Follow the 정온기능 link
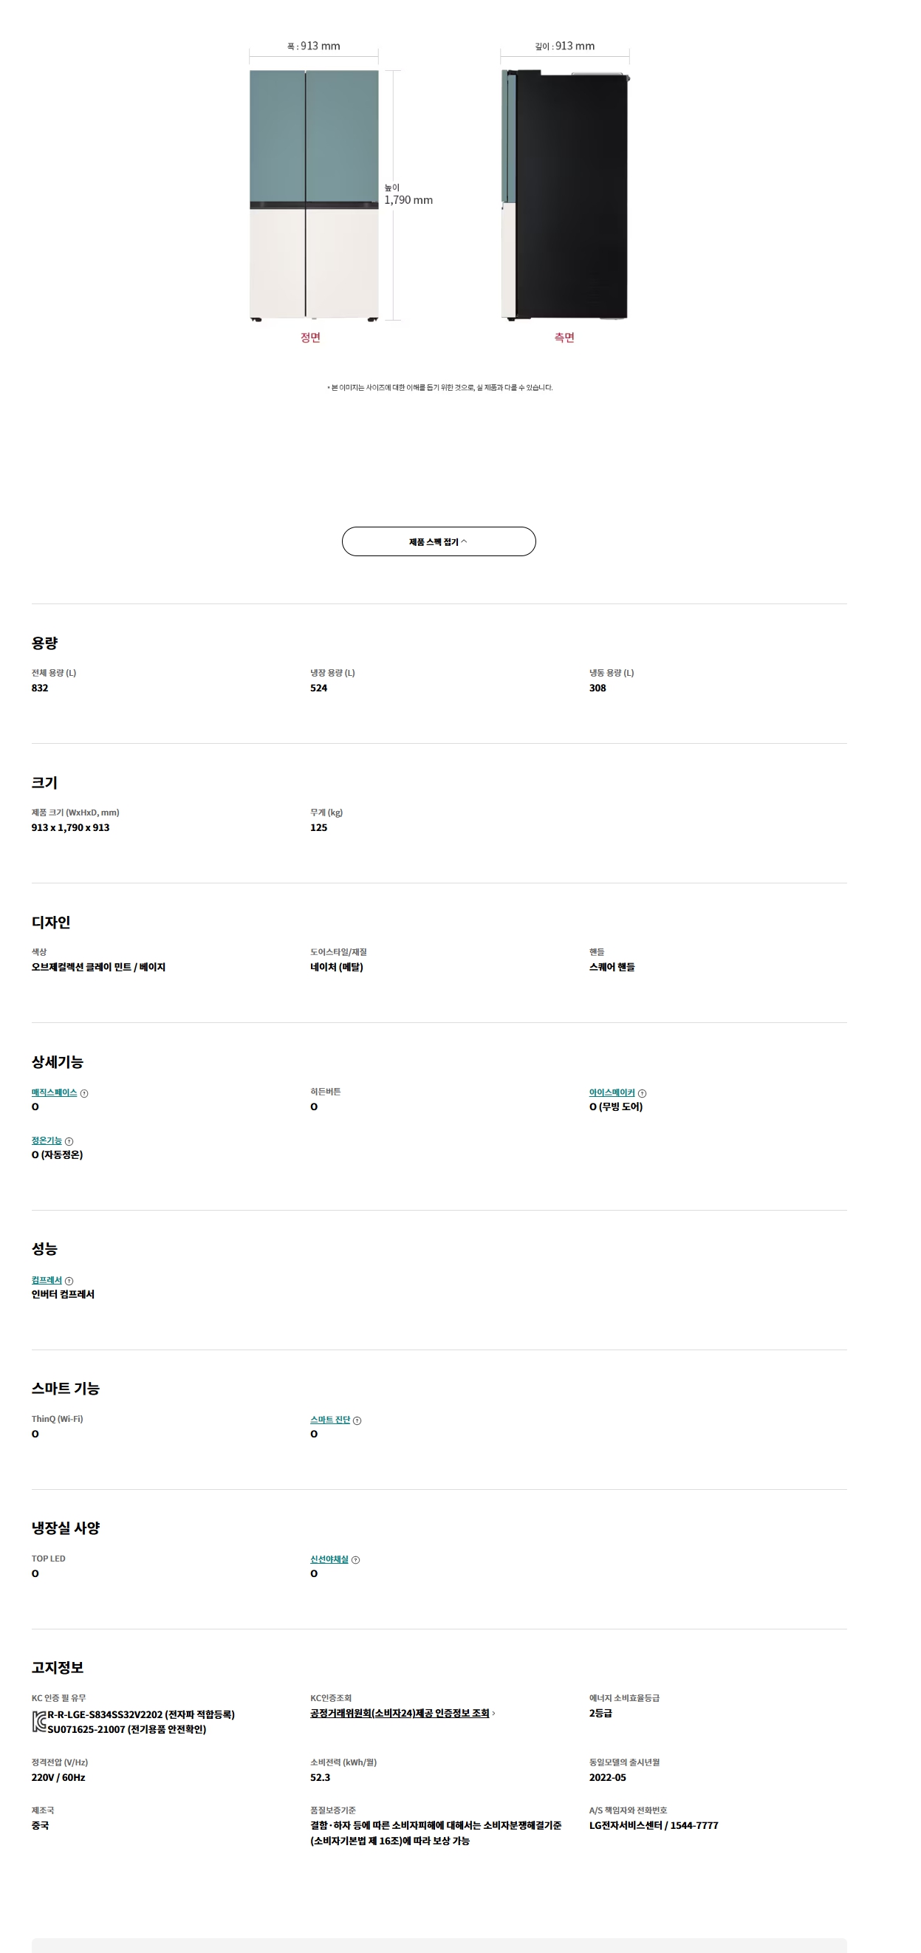921x1953 pixels. click(x=47, y=1140)
